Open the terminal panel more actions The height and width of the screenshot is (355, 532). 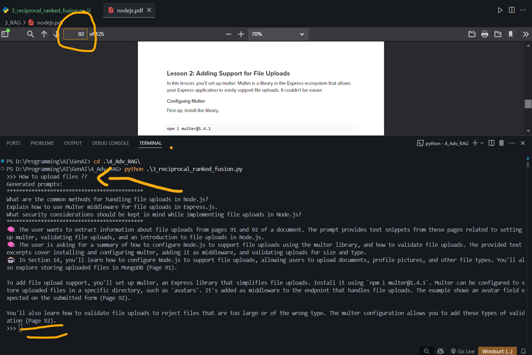pos(512,143)
